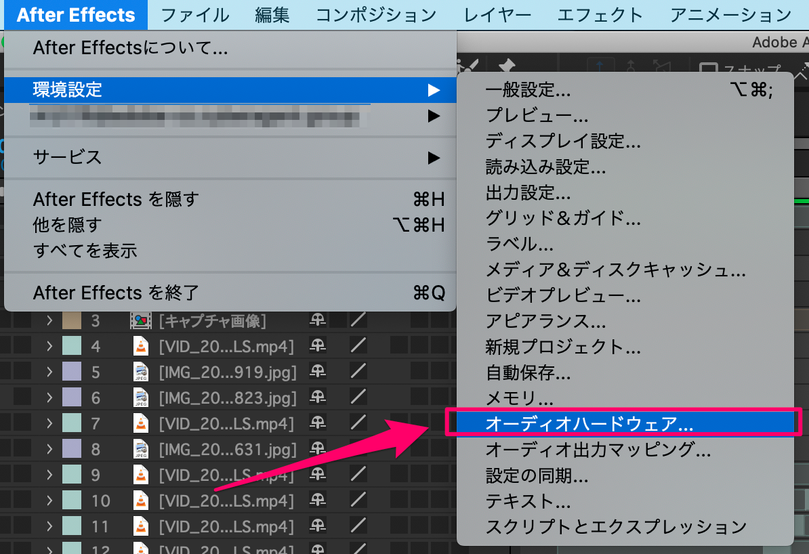Open ラベル… preferences
Image resolution: width=809 pixels, height=554 pixels.
pyautogui.click(x=625, y=244)
